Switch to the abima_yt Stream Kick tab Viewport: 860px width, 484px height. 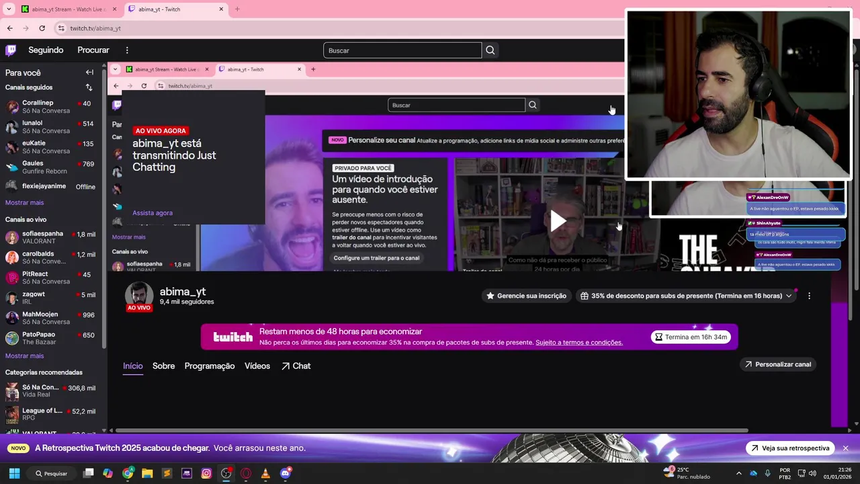pos(69,9)
